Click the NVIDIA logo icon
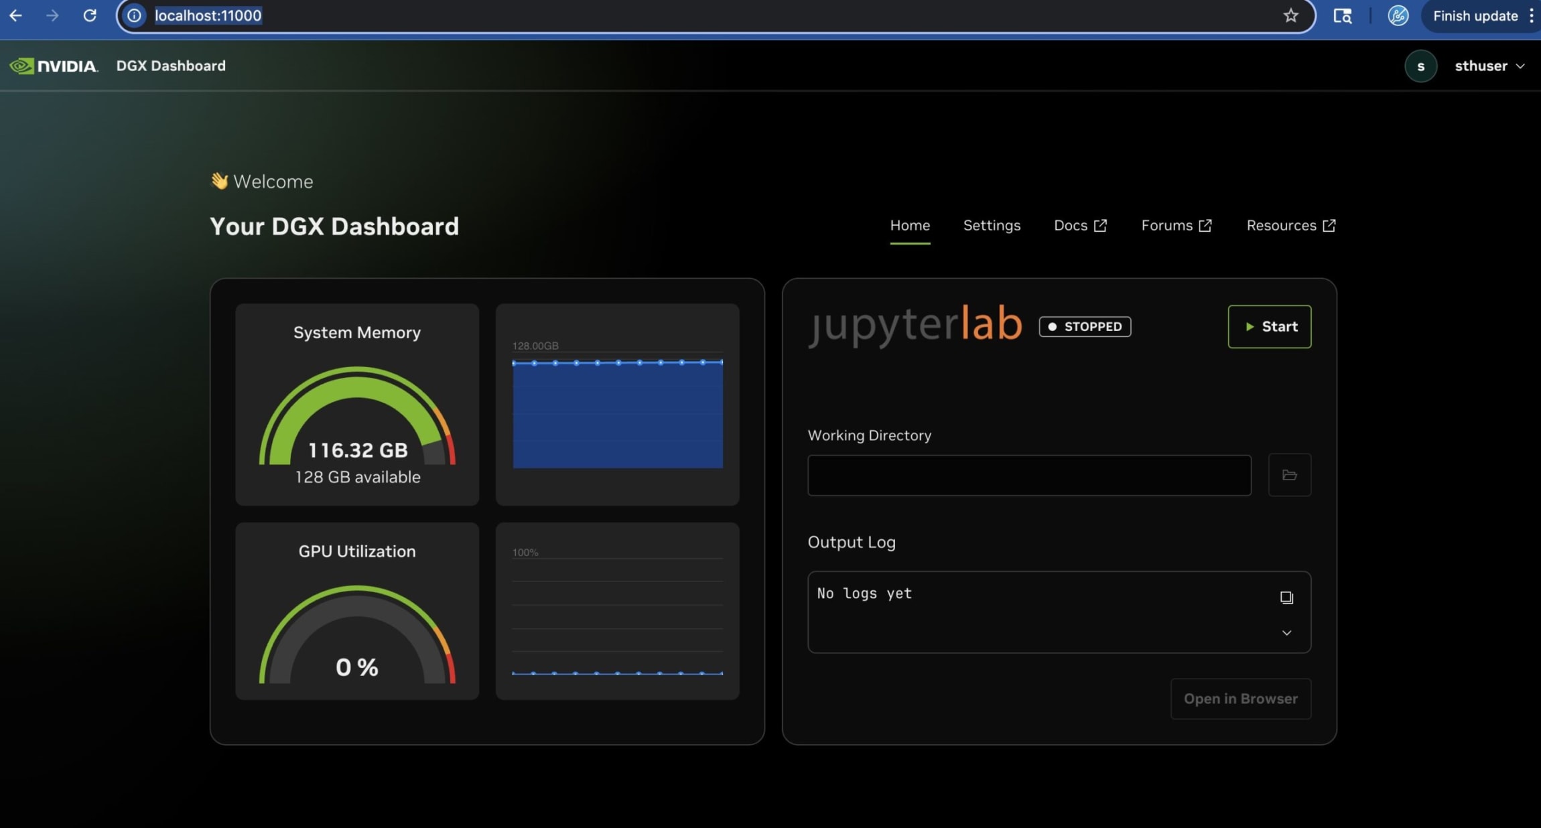The image size is (1541, 828). [22, 65]
